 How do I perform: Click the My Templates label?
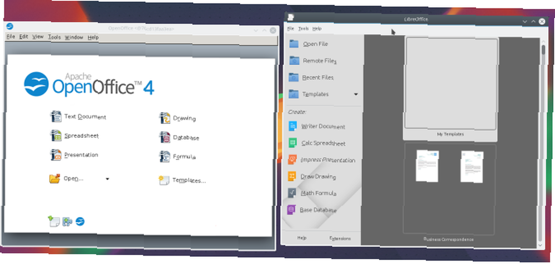[x=450, y=134]
